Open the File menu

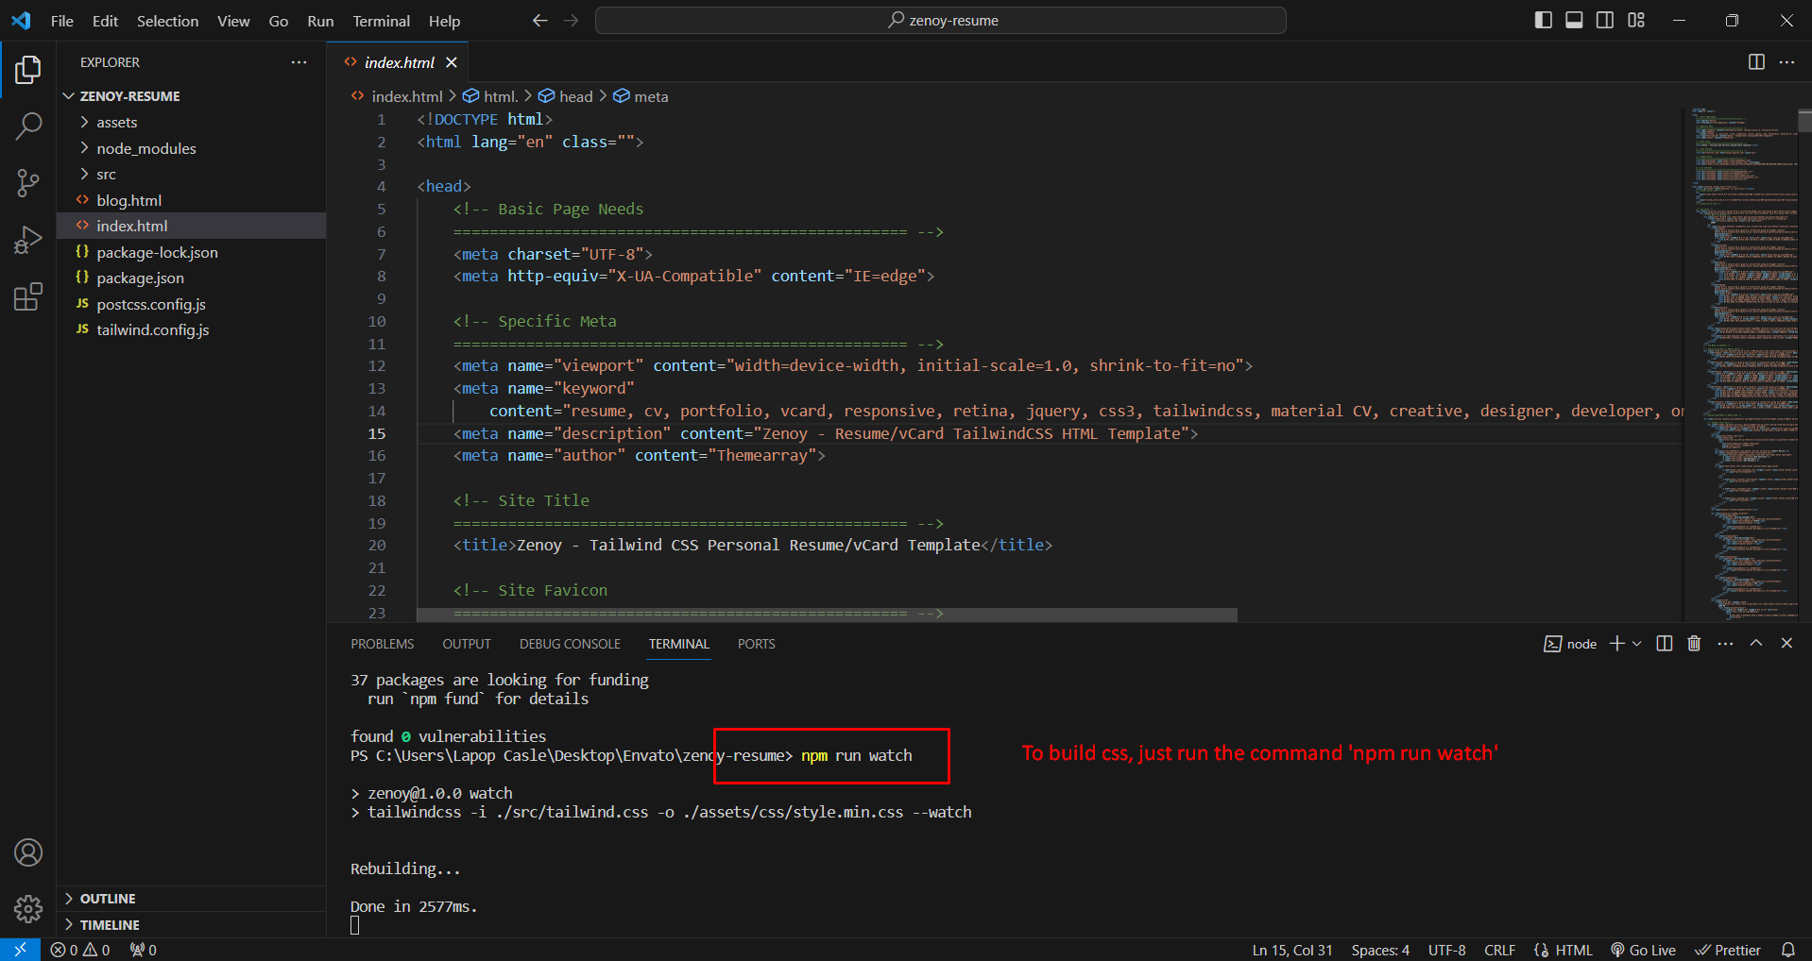coord(62,21)
